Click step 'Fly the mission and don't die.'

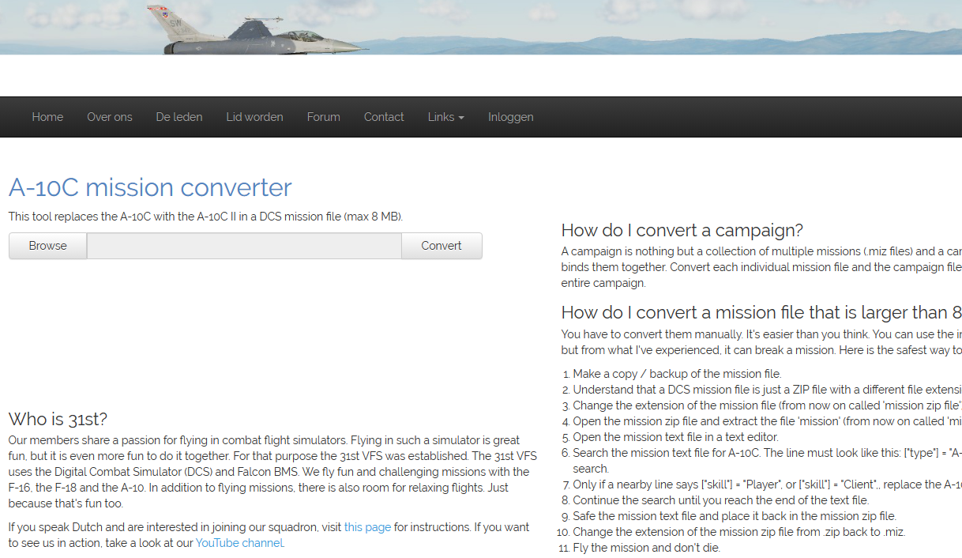pos(647,548)
